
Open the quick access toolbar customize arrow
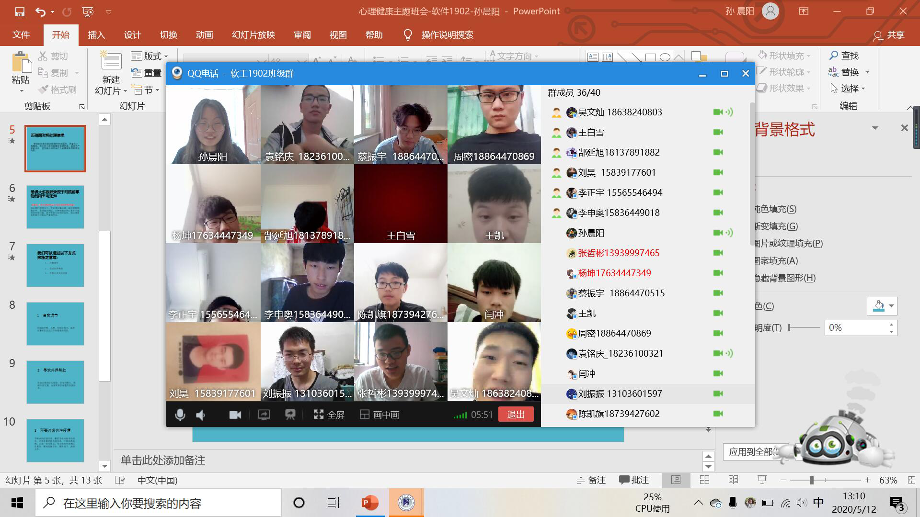(x=109, y=11)
